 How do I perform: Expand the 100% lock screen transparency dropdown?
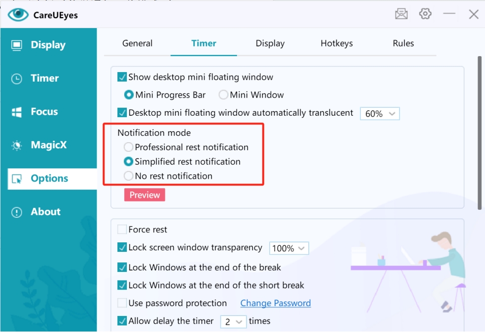click(x=289, y=248)
